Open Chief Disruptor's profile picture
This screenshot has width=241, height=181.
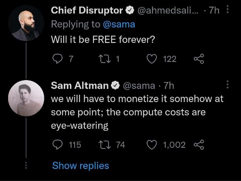click(x=26, y=23)
